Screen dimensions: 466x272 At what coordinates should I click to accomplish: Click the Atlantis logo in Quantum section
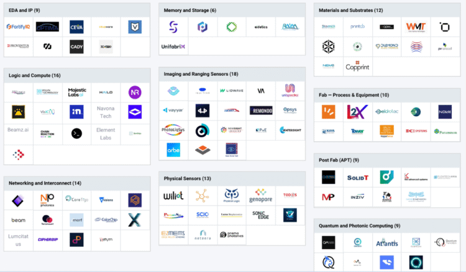(386, 243)
